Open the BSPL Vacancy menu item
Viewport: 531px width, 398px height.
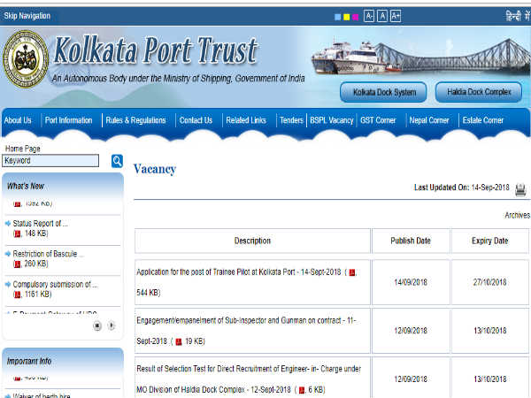coord(332,120)
